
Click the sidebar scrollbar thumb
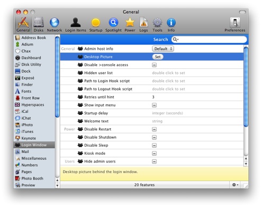57,77
